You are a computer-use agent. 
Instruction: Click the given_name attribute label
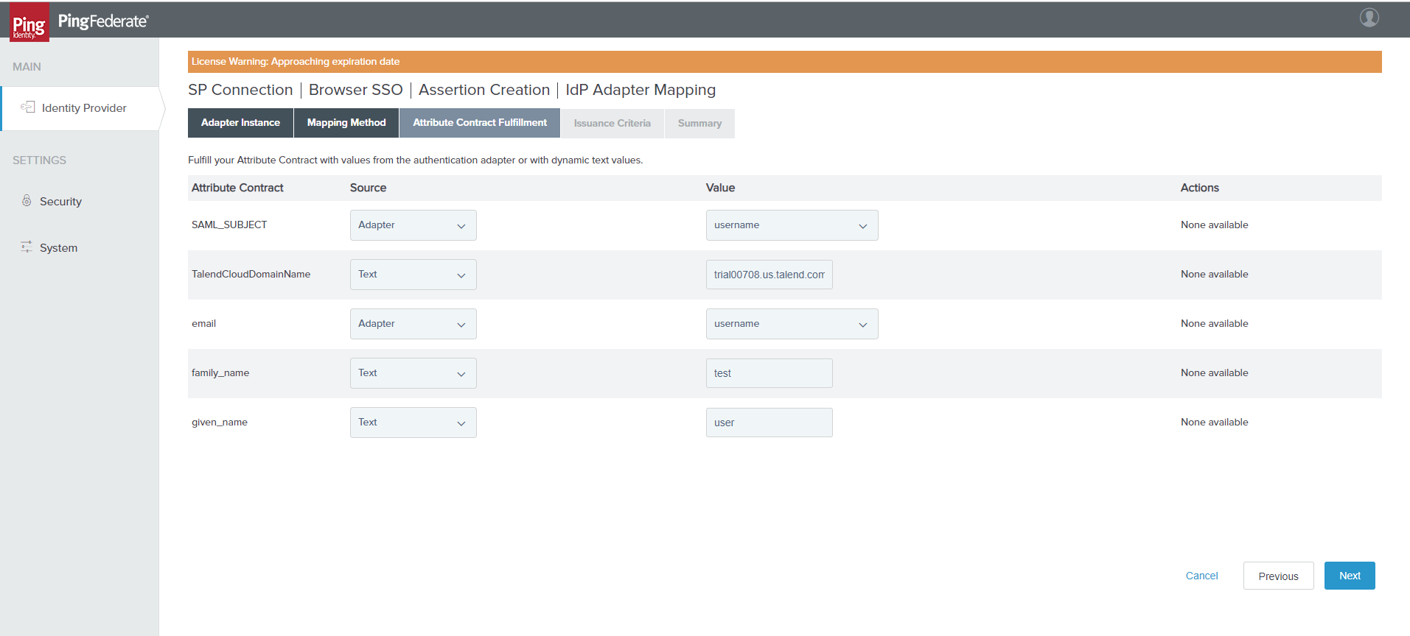pos(220,423)
